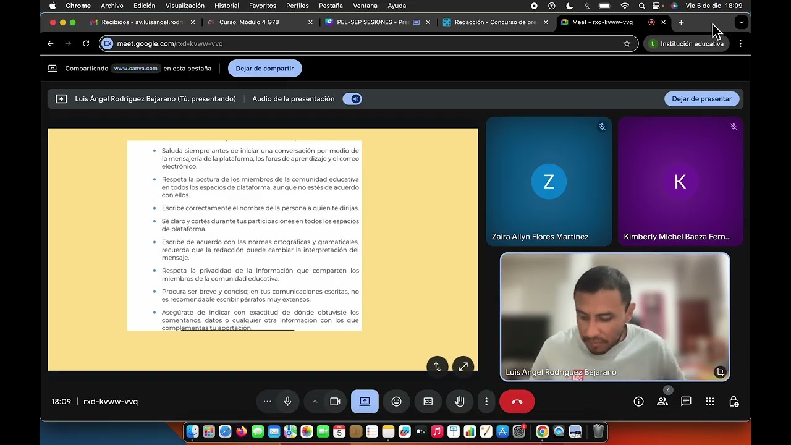Open audio options dots beside microphone
The width and height of the screenshot is (791, 445).
pyautogui.click(x=268, y=402)
